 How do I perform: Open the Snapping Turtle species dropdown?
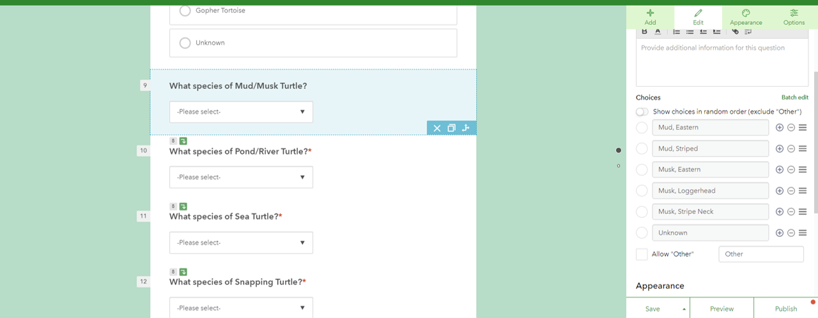241,307
